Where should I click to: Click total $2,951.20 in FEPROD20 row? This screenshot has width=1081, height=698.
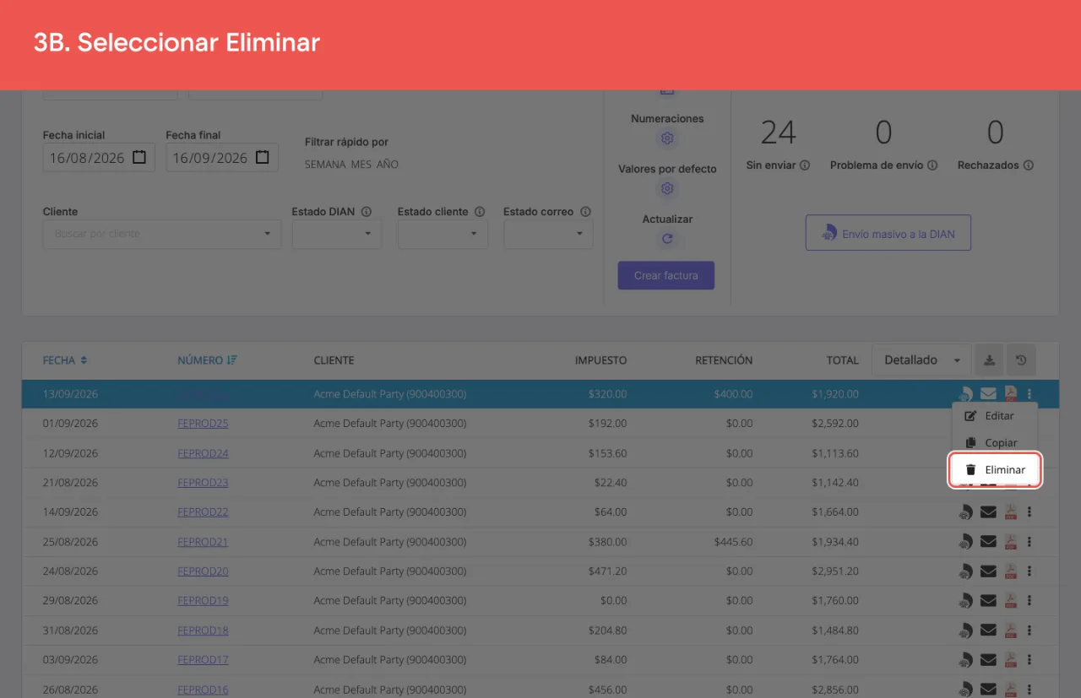pyautogui.click(x=835, y=571)
